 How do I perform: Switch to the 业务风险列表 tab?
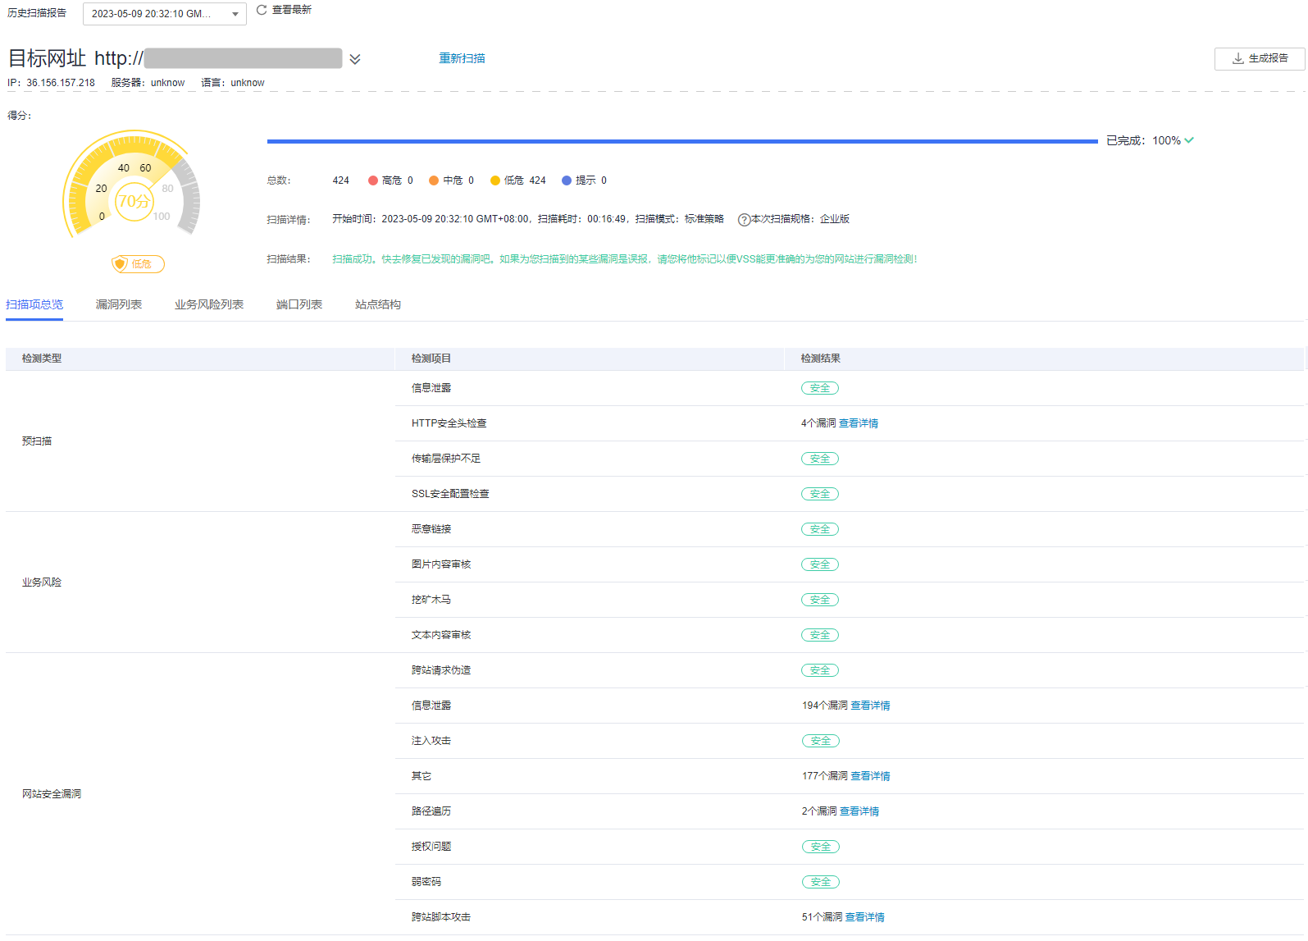tap(209, 304)
